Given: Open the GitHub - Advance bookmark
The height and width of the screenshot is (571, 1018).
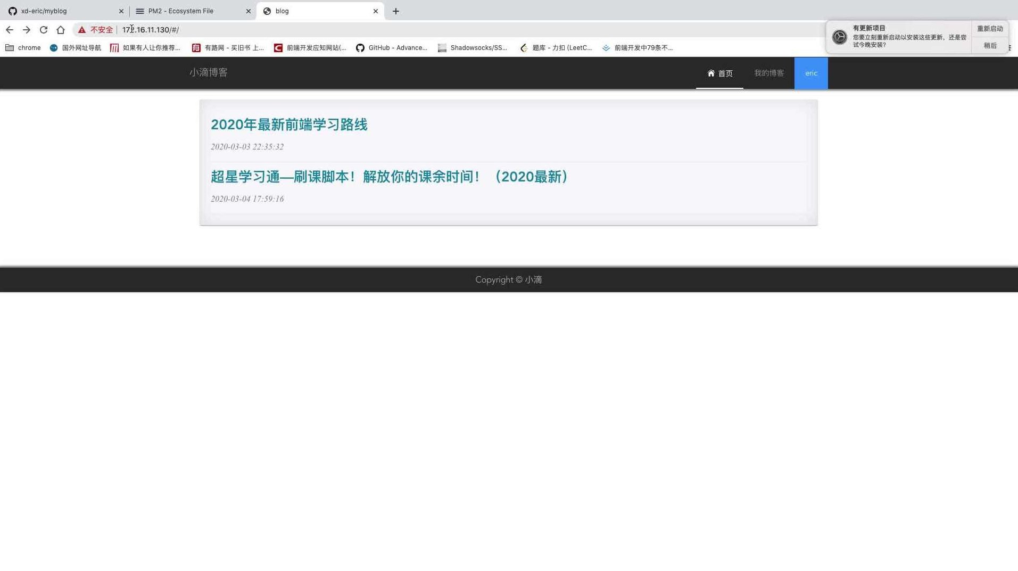Looking at the screenshot, I should click(x=392, y=47).
